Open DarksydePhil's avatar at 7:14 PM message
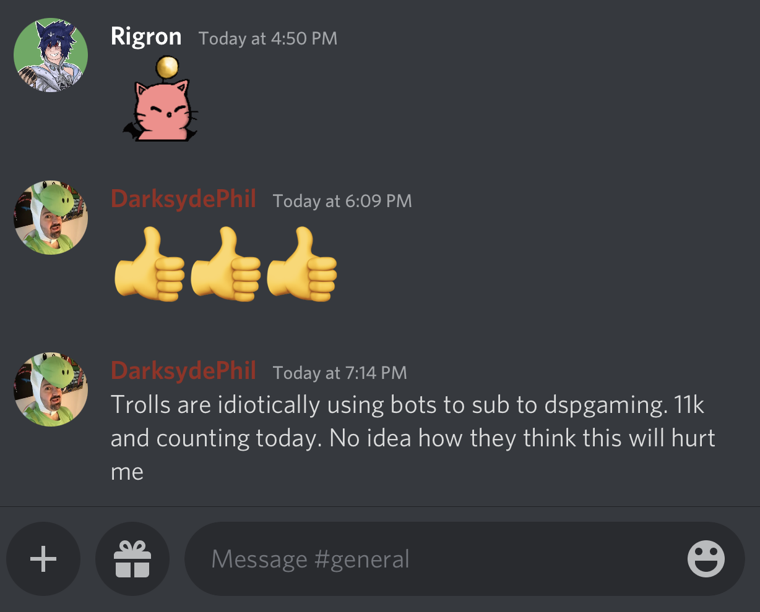Screen dimensions: 760x612 (x=51, y=389)
